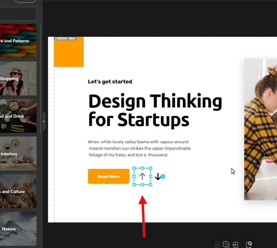Image resolution: width=277 pixels, height=248 pixels.
Task: Go to the next page
Action: coord(235,245)
